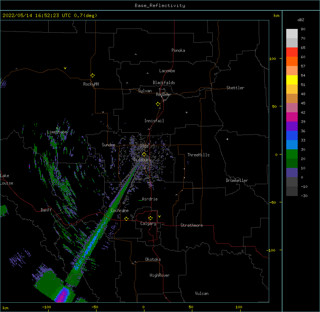The image size is (320, 312).
Task: Click the Didsbury label
Action: 143,160
